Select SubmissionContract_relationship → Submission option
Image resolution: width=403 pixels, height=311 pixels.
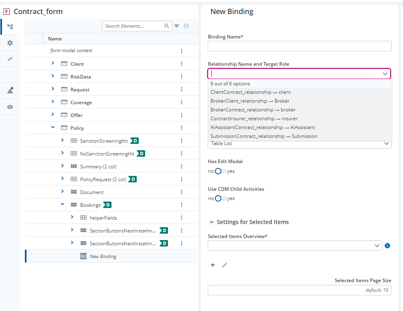[300, 136]
